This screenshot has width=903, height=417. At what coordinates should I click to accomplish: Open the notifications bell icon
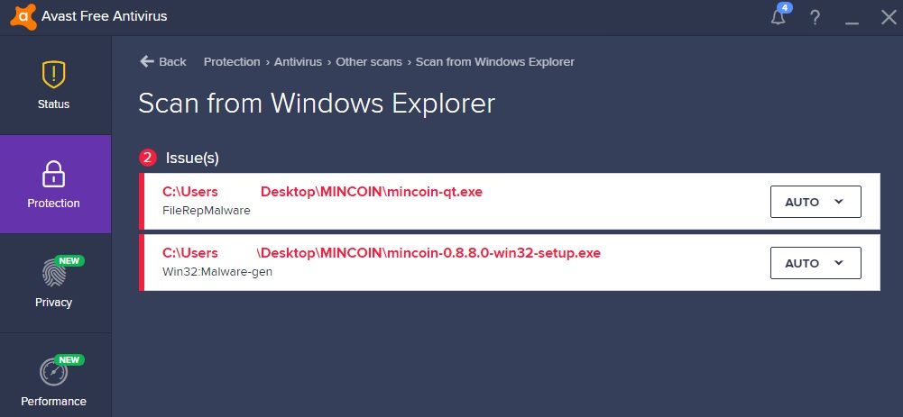(x=778, y=17)
